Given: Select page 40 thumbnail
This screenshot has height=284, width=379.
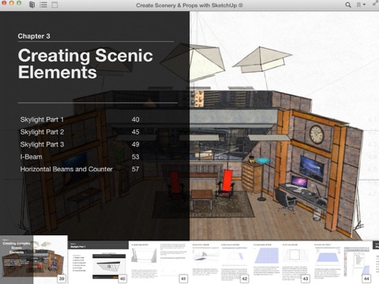Looking at the screenshot, I should click(x=98, y=263).
